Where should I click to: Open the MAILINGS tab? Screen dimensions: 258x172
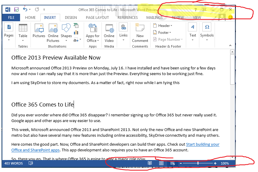[x=154, y=18]
